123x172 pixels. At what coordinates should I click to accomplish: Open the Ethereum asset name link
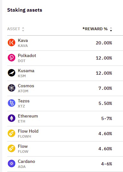click(x=28, y=116)
